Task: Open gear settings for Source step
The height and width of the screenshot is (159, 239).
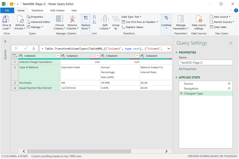Action: coord(229,84)
